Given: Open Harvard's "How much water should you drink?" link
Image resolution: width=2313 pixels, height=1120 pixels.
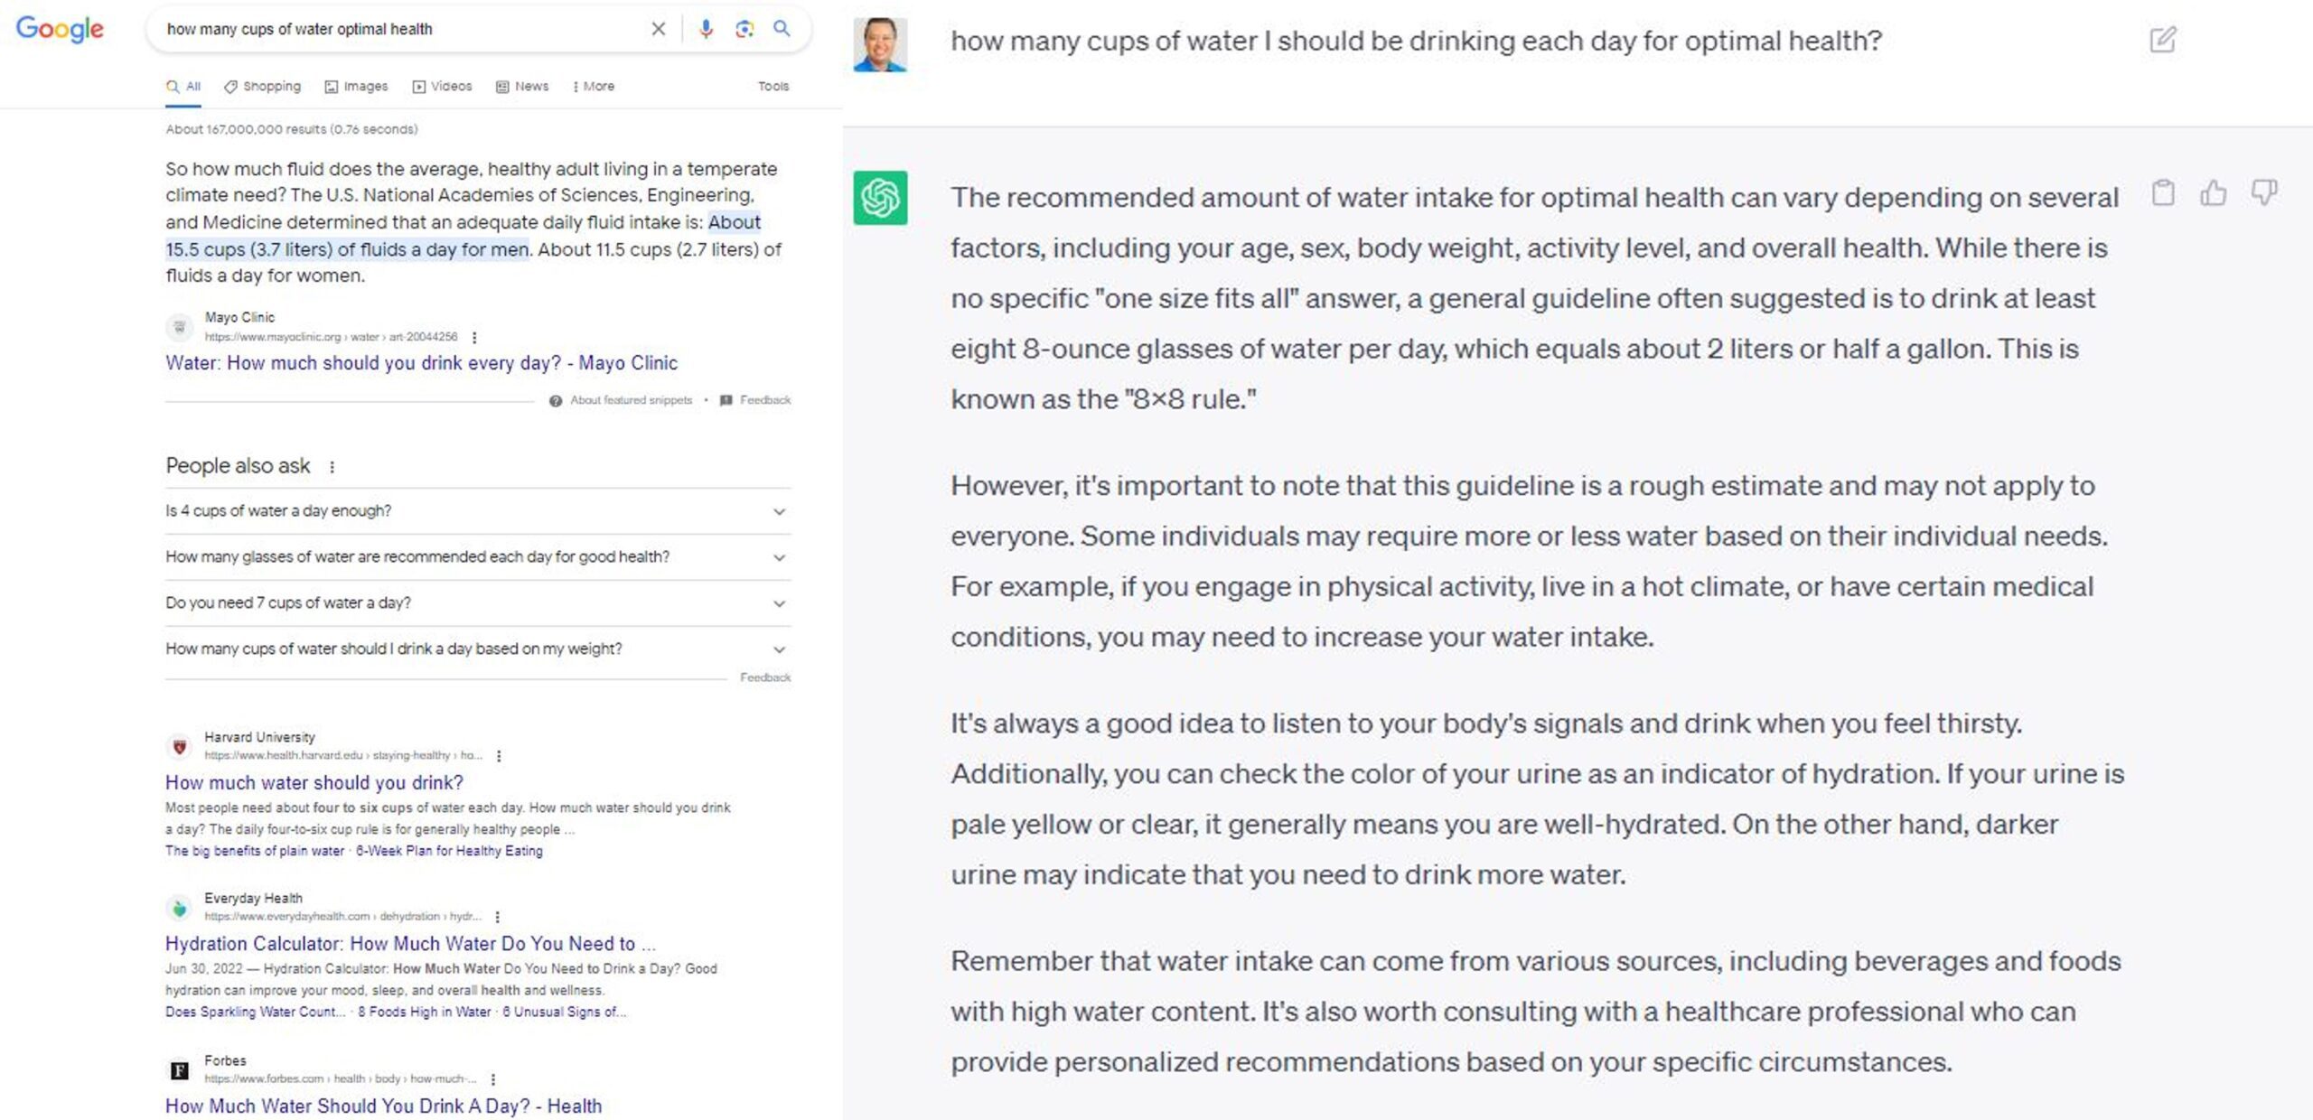Looking at the screenshot, I should pyautogui.click(x=314, y=783).
